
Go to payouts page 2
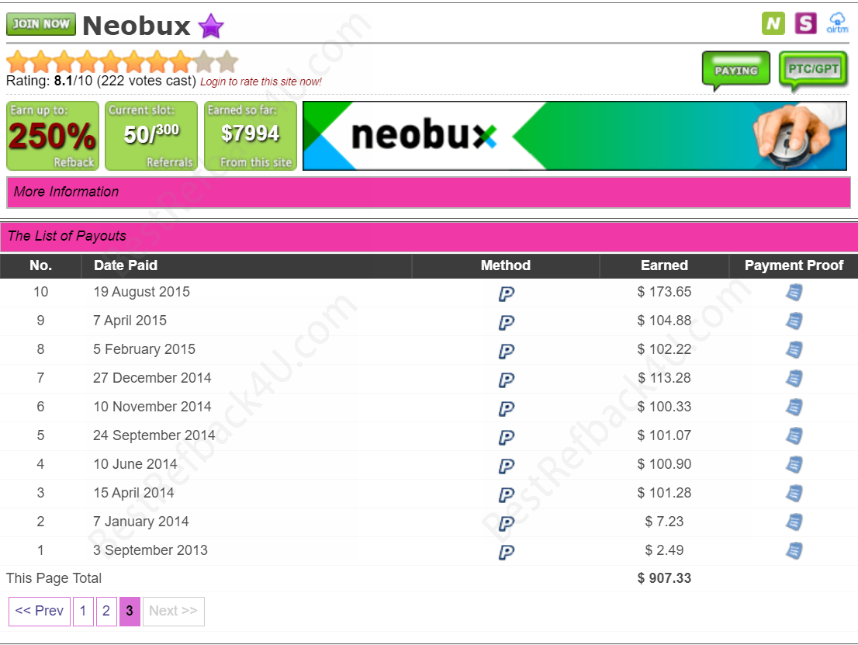[x=106, y=611]
